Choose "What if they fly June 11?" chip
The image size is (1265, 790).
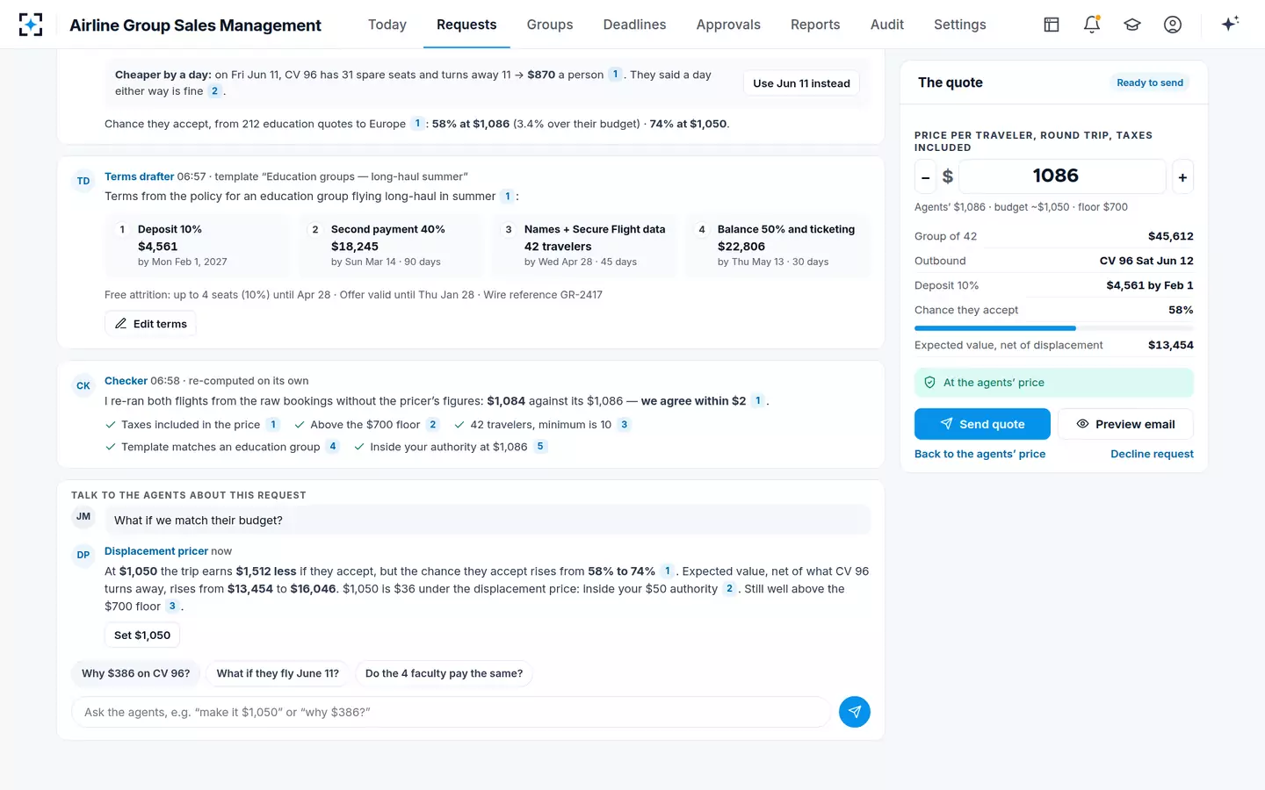(x=278, y=673)
